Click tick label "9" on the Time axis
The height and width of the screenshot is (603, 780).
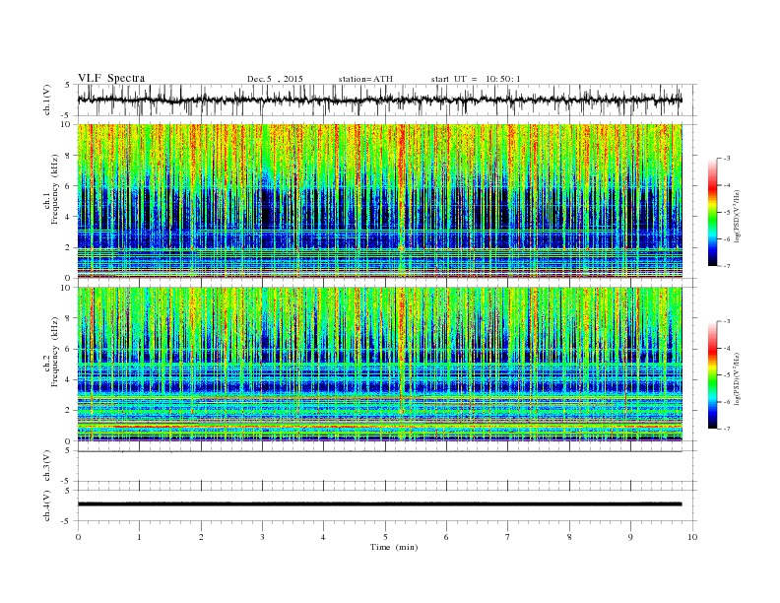point(630,537)
